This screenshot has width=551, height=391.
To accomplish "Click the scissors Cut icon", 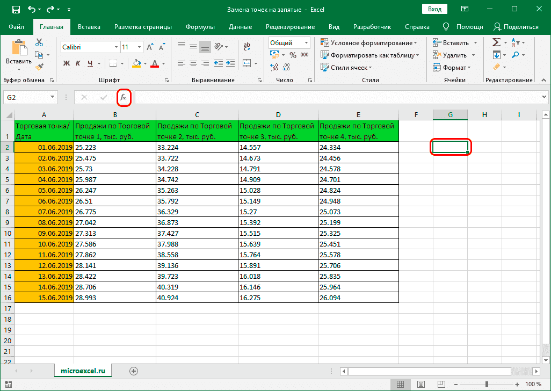I will [x=38, y=41].
